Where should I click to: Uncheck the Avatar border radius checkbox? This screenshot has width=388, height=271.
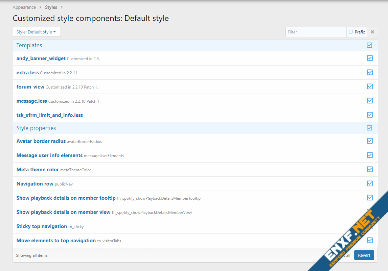pyautogui.click(x=370, y=141)
